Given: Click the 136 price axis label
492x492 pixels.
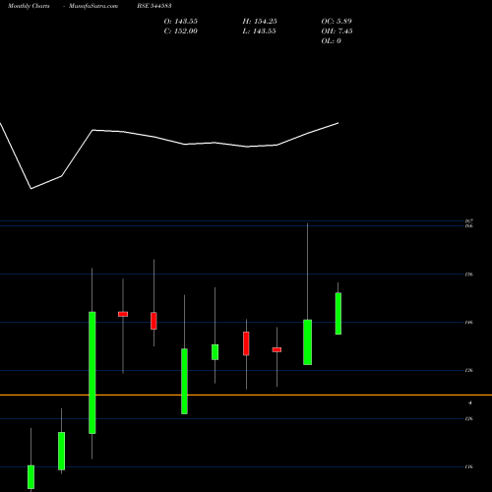Looking at the screenshot, I should pyautogui.click(x=469, y=370).
